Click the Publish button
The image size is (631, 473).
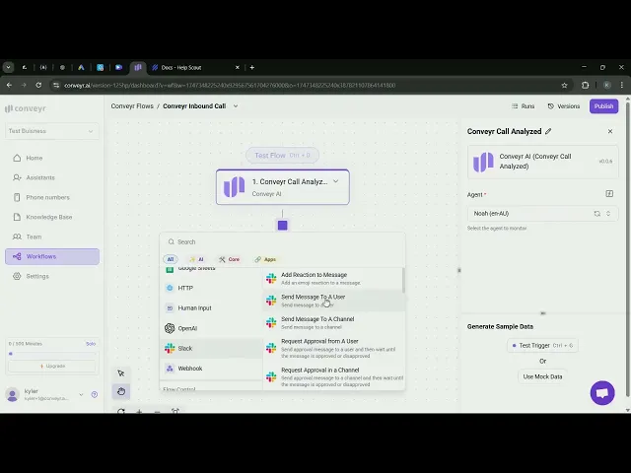(x=603, y=106)
